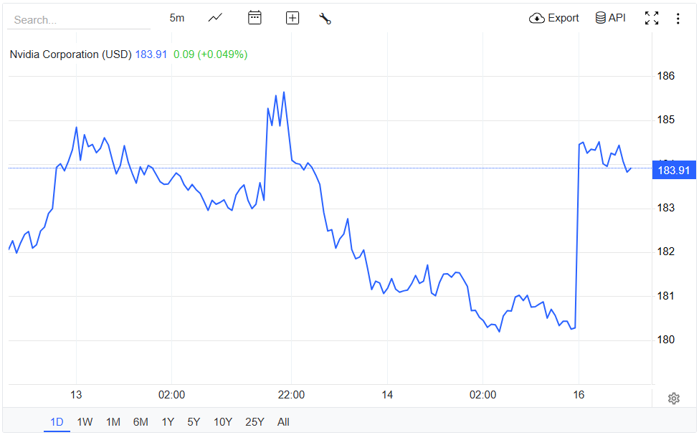Open the API database icon
This screenshot has width=699, height=435.
(601, 18)
